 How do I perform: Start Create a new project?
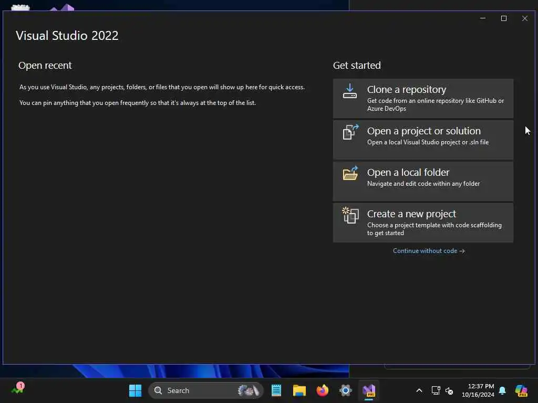tap(423, 222)
